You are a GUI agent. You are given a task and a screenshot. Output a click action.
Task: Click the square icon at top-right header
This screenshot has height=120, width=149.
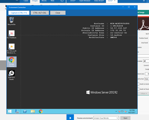[144, 1]
